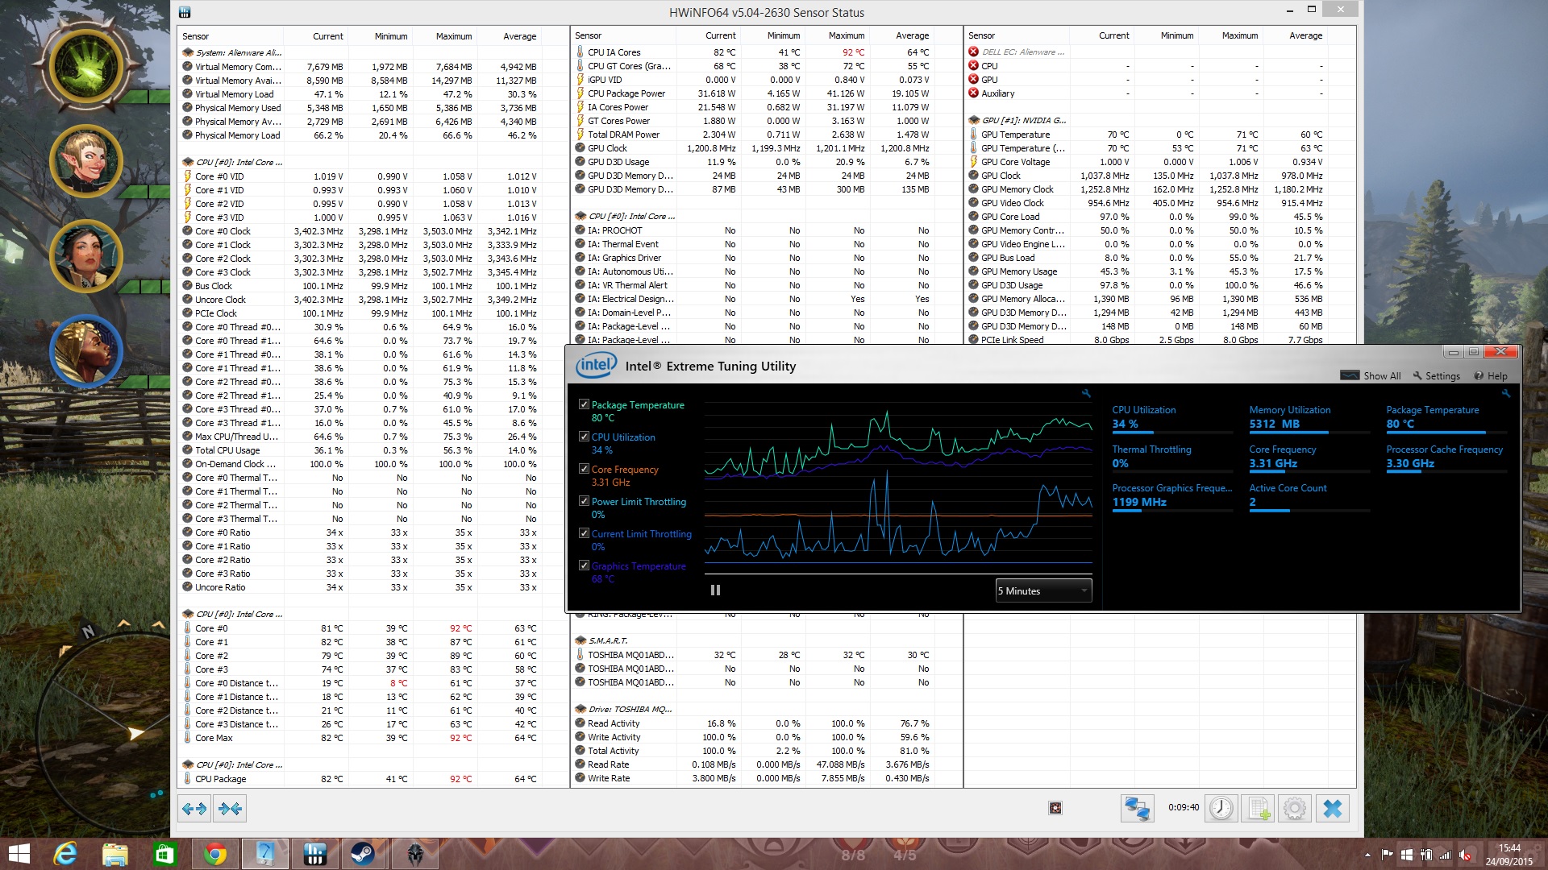The width and height of the screenshot is (1548, 870).
Task: Open File Explorer from the taskbar
Action: pos(114,854)
